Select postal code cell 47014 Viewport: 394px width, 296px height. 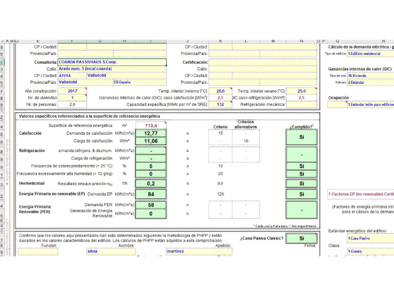[72, 76]
